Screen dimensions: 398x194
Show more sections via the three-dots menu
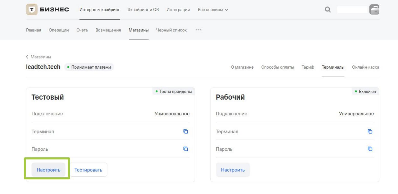[198, 30]
